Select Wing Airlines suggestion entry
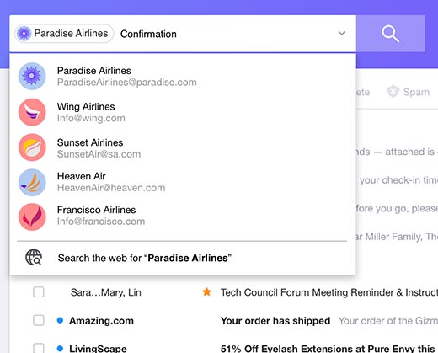The height and width of the screenshot is (353, 438). [x=183, y=112]
